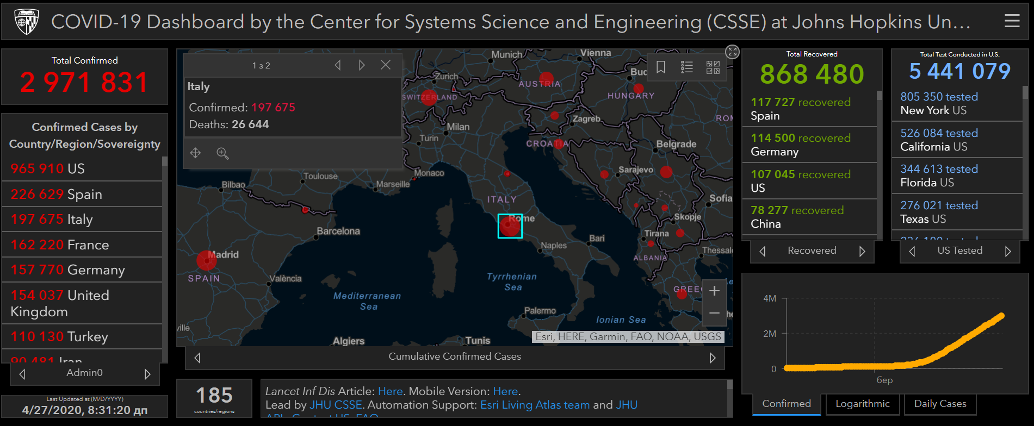The height and width of the screenshot is (426, 1034).
Task: Select Spain in confirmed cases list
Action: pyautogui.click(x=82, y=194)
